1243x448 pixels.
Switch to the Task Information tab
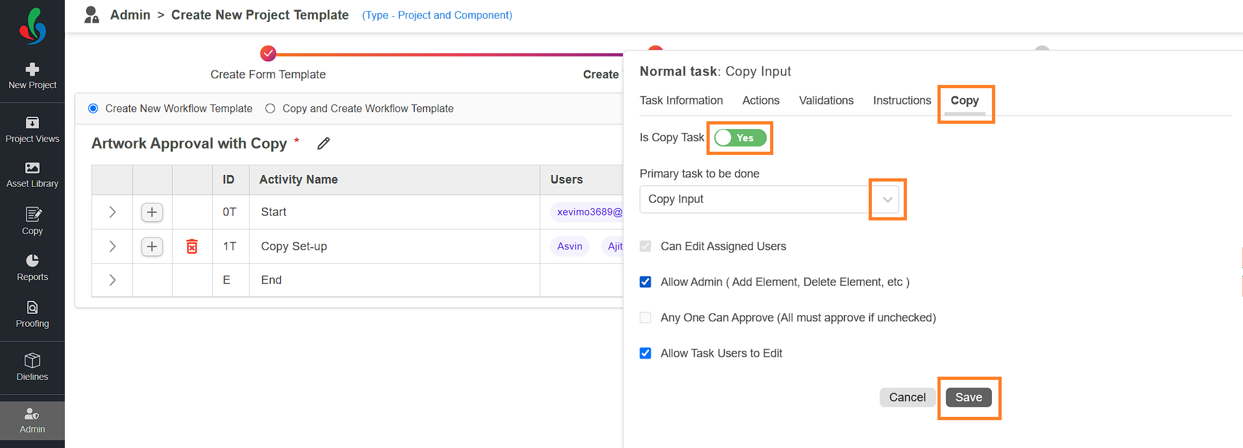coord(681,100)
